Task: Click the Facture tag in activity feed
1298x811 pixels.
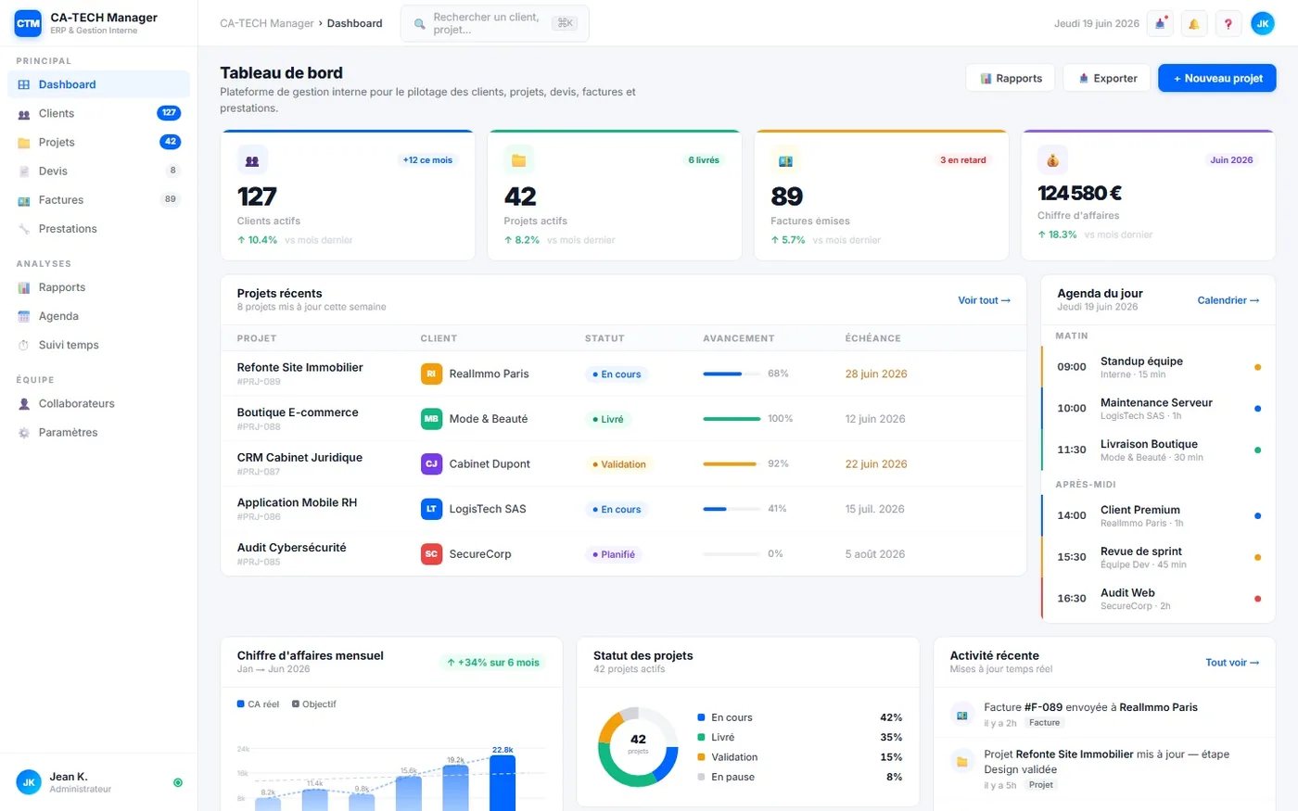Action: [x=1044, y=723]
